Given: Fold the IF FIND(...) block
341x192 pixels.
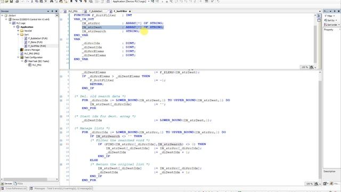Looking at the screenshot, I should click(x=61, y=145).
